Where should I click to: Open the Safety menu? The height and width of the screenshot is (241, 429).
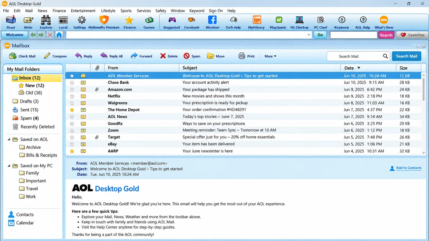(x=161, y=11)
